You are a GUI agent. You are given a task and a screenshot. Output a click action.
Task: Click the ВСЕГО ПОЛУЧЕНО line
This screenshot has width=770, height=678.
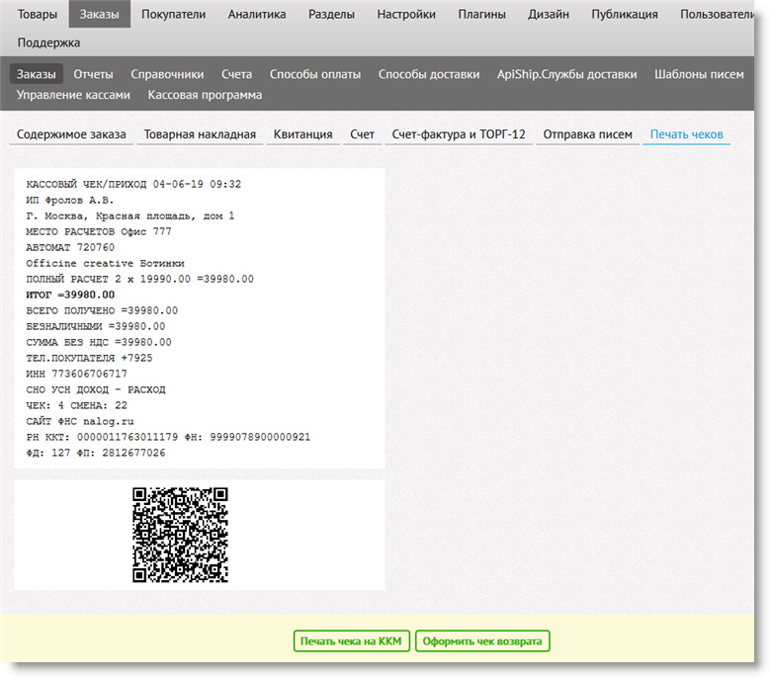tap(102, 310)
